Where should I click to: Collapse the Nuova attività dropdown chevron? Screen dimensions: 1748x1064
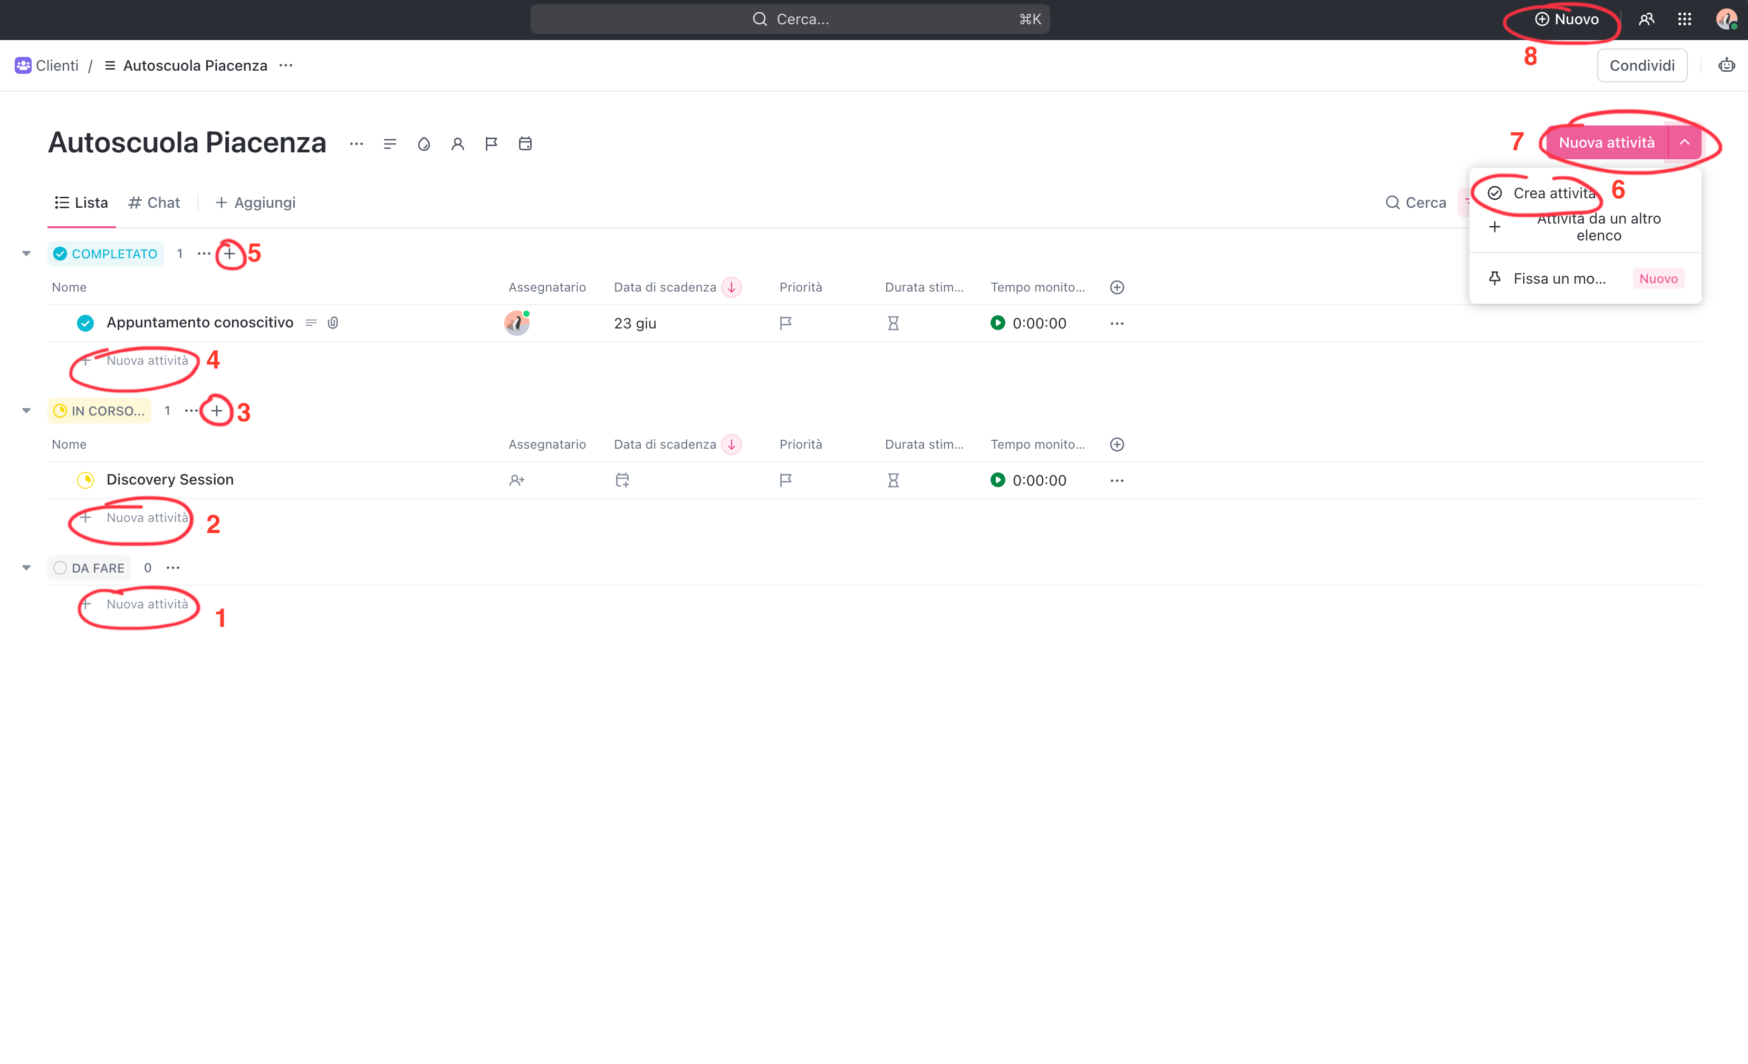point(1684,142)
